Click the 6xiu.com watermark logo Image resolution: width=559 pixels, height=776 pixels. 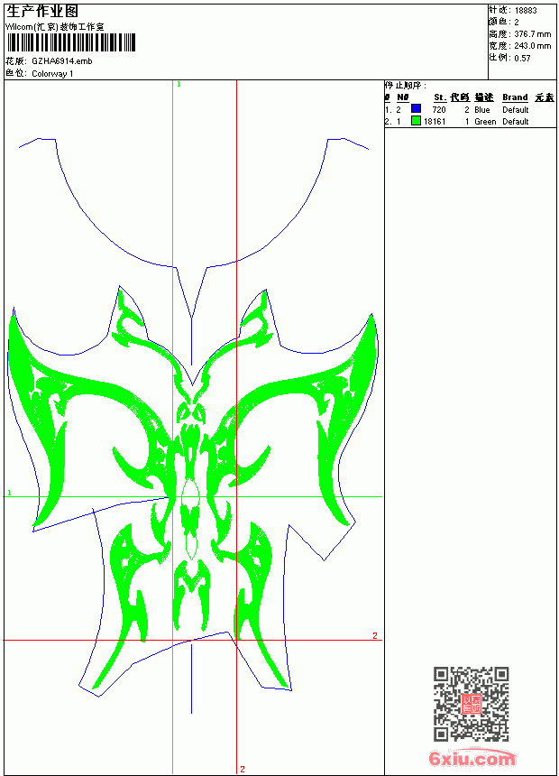472,758
